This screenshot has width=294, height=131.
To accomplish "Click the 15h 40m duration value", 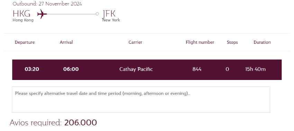I will (255, 69).
